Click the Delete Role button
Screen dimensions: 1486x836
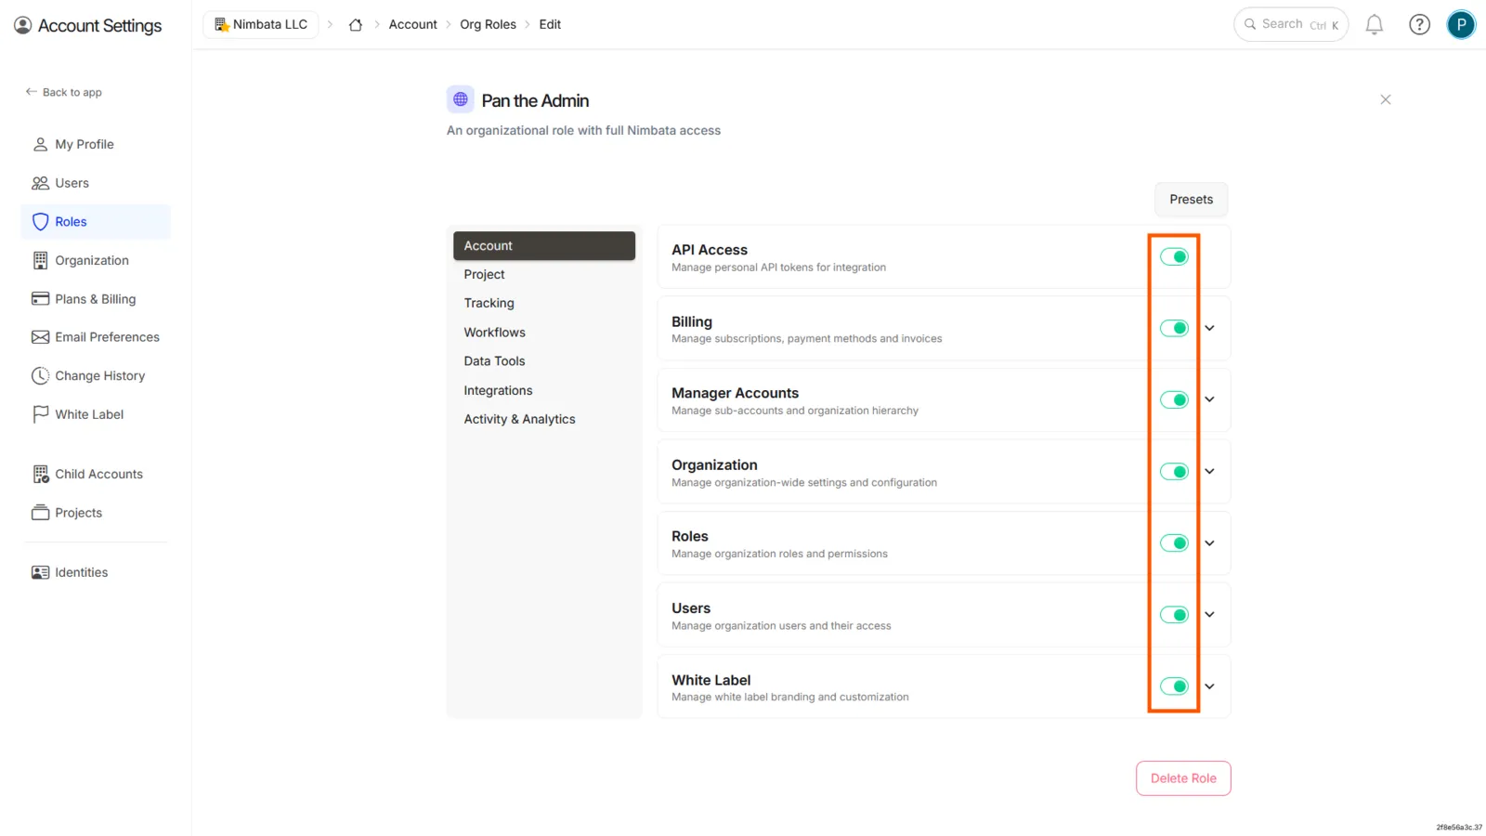1183,778
